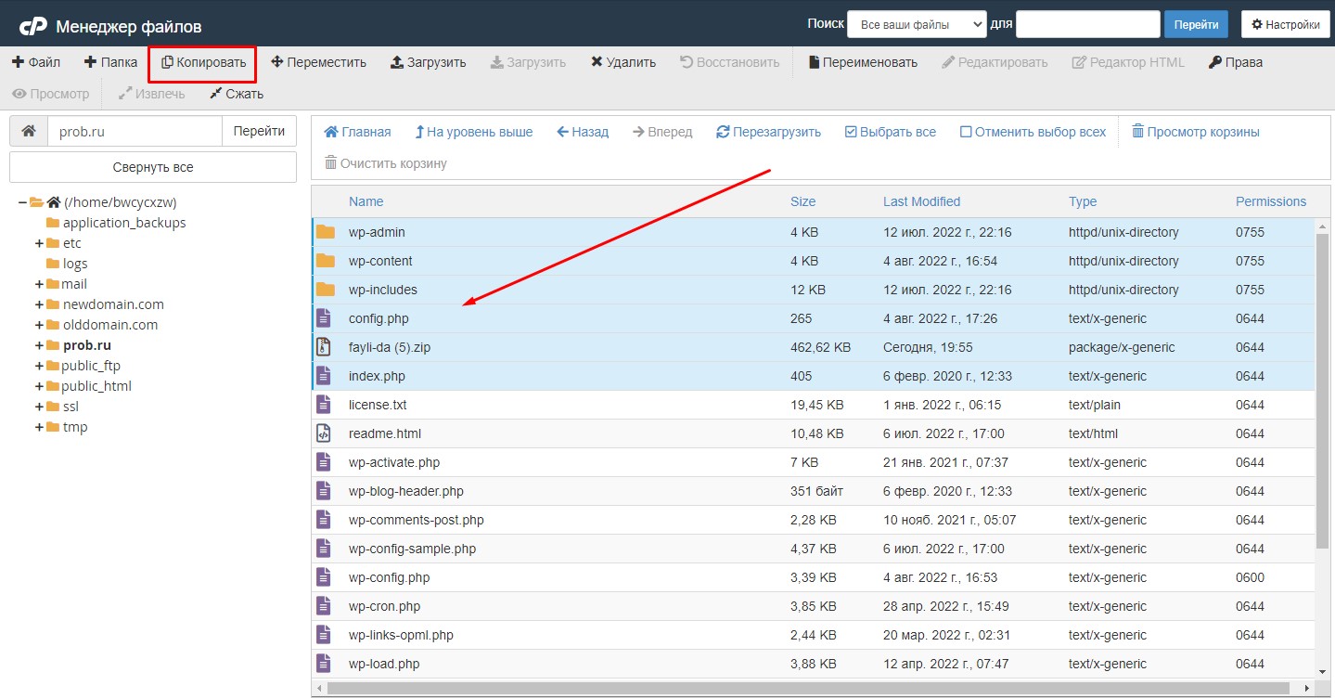Click the path field containing prob.ru
Image resolution: width=1335 pixels, height=698 pixels.
pyautogui.click(x=135, y=131)
